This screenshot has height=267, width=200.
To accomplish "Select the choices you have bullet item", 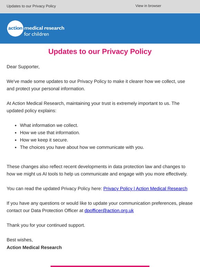I will pos(82,147).
